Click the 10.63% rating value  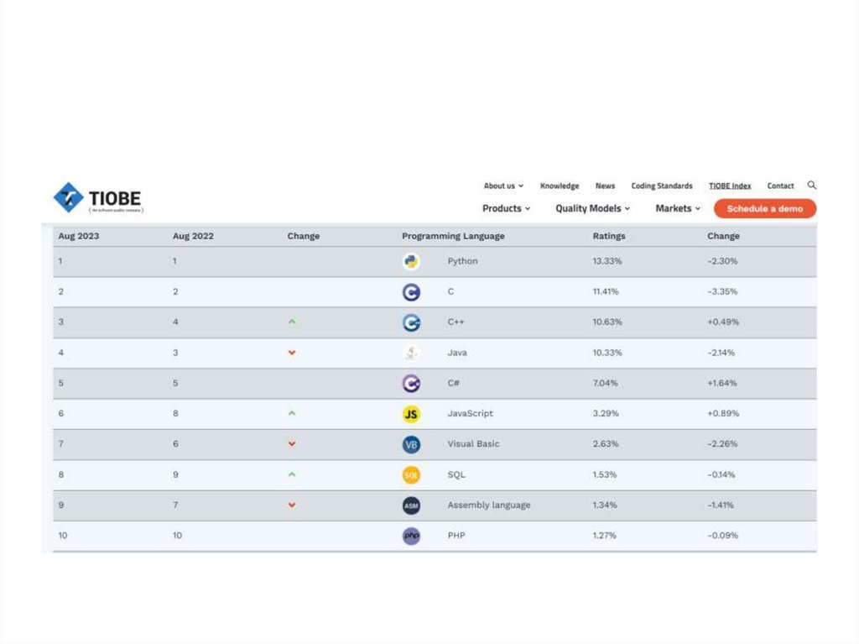(x=607, y=322)
